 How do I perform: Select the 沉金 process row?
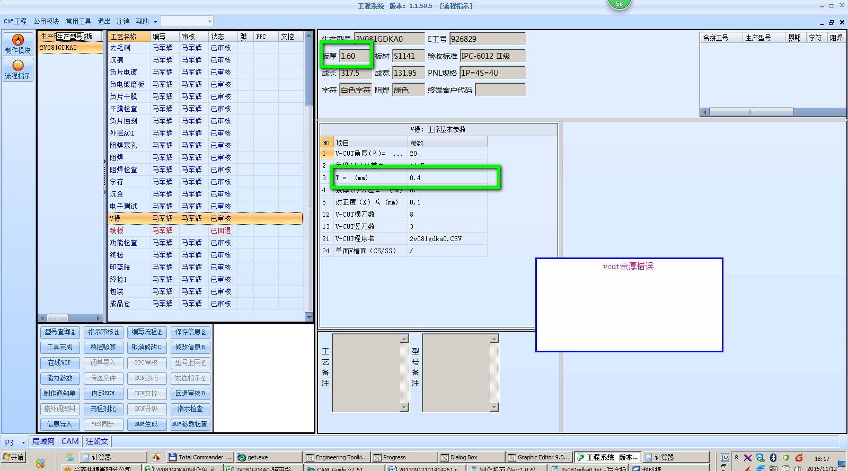pyautogui.click(x=206, y=194)
